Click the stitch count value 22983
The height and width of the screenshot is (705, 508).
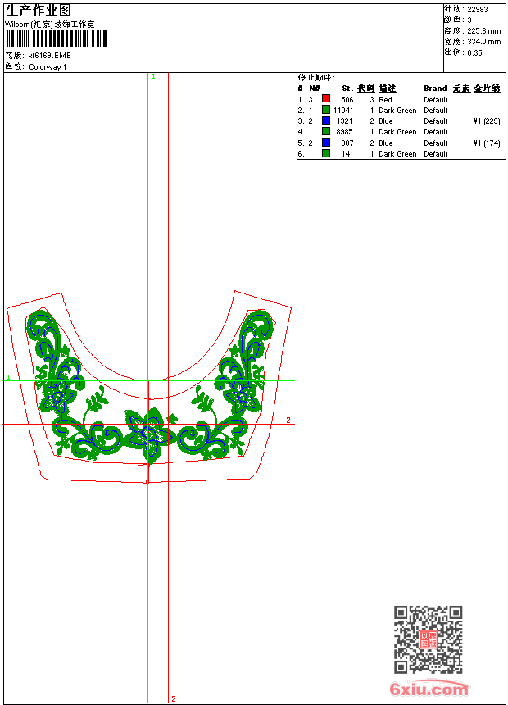pos(478,10)
